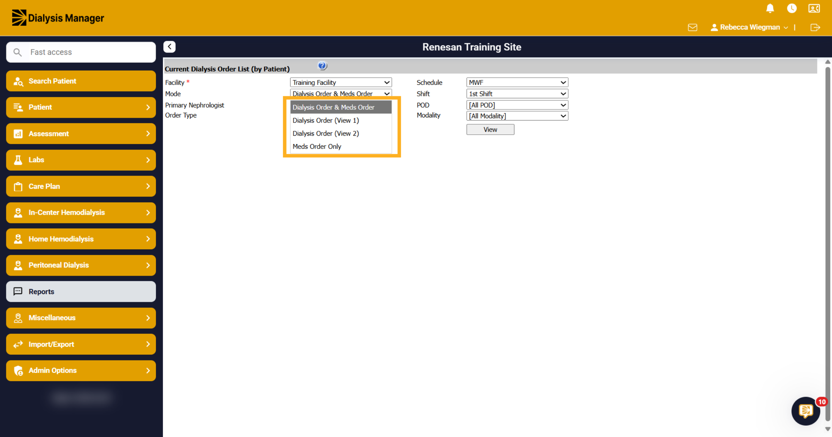Click the Labs flask icon

tap(18, 160)
